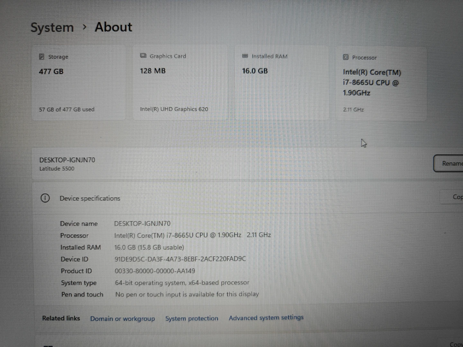Click the processor name in Processor card
This screenshot has width=463, height=347.
coord(372,83)
